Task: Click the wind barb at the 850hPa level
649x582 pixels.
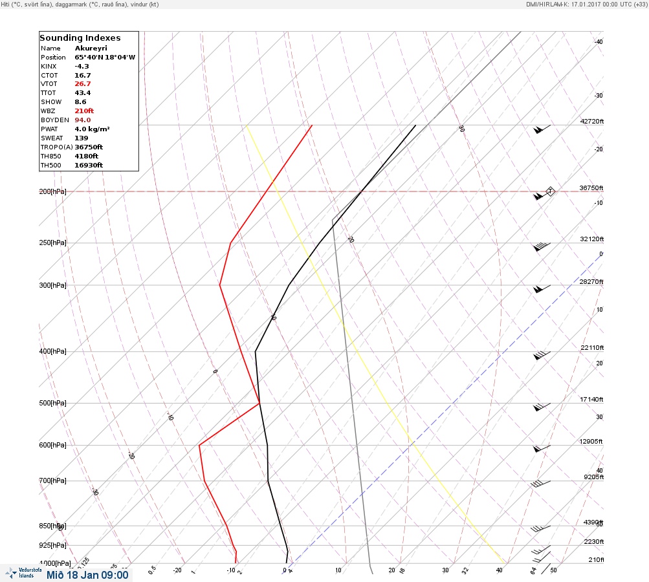Action: tap(541, 528)
